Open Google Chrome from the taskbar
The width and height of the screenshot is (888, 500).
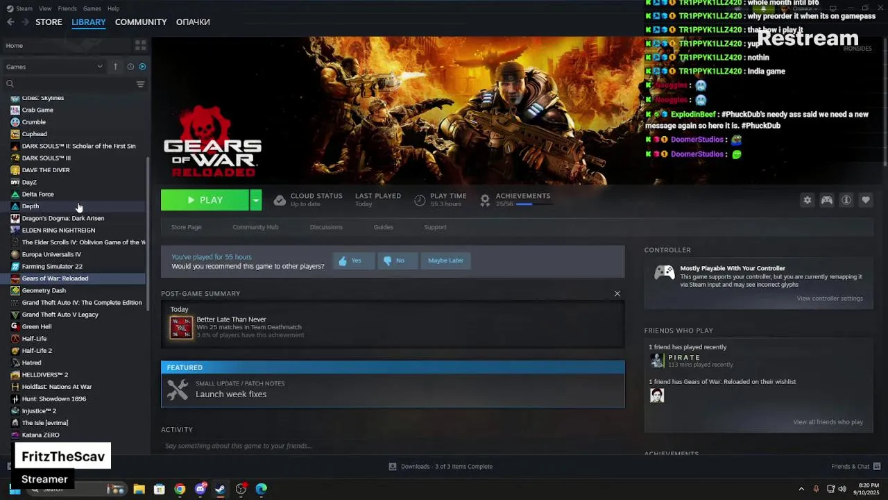[x=180, y=489]
